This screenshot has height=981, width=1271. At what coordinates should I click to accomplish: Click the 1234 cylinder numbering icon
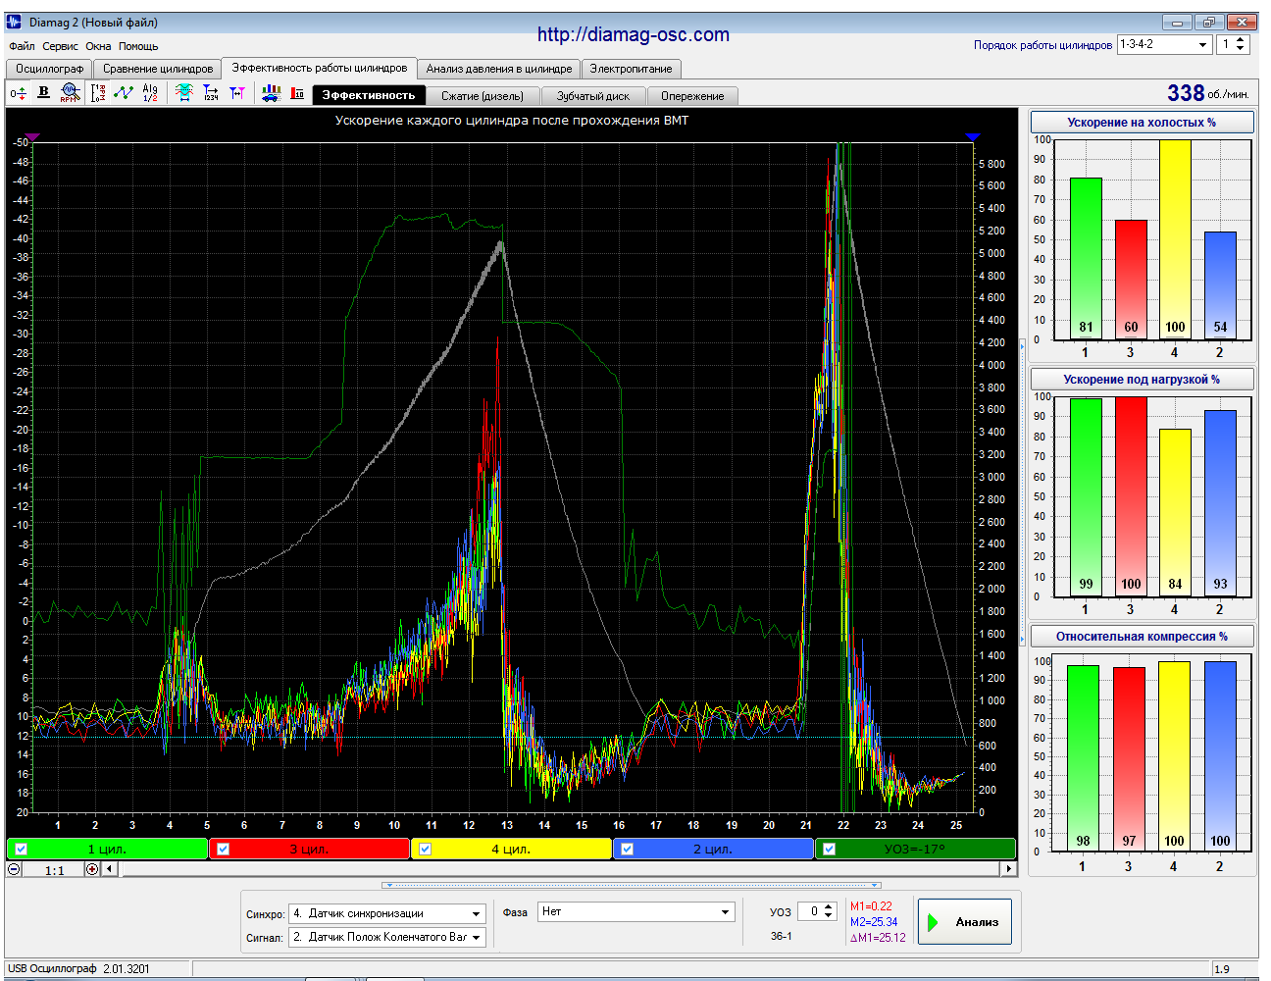[x=211, y=93]
